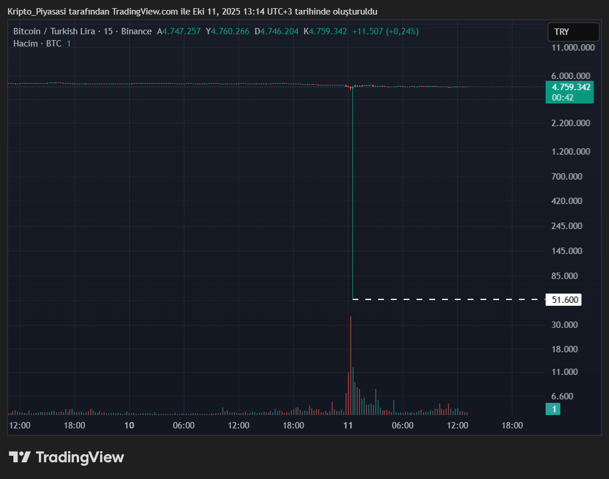609x479 pixels.
Task: Click the 11.000.000 price axis label
Action: pos(573,48)
